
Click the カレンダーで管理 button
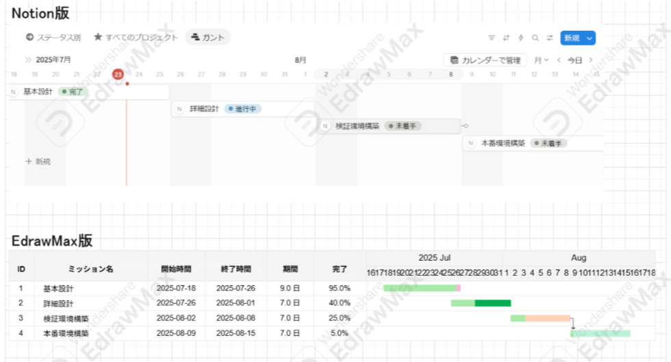(485, 60)
